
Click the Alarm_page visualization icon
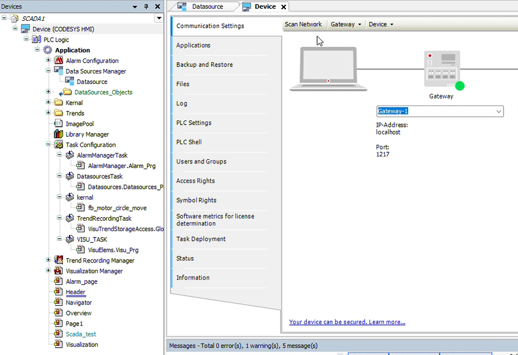(x=58, y=281)
